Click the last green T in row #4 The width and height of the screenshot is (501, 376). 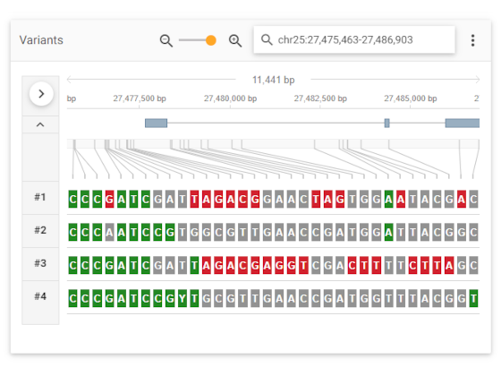point(473,299)
